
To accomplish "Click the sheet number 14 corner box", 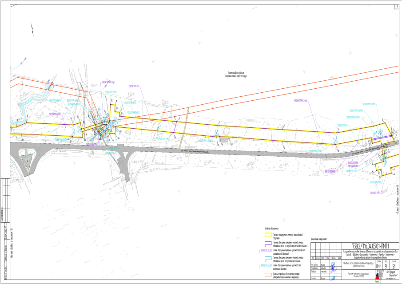I will click(396, 7).
